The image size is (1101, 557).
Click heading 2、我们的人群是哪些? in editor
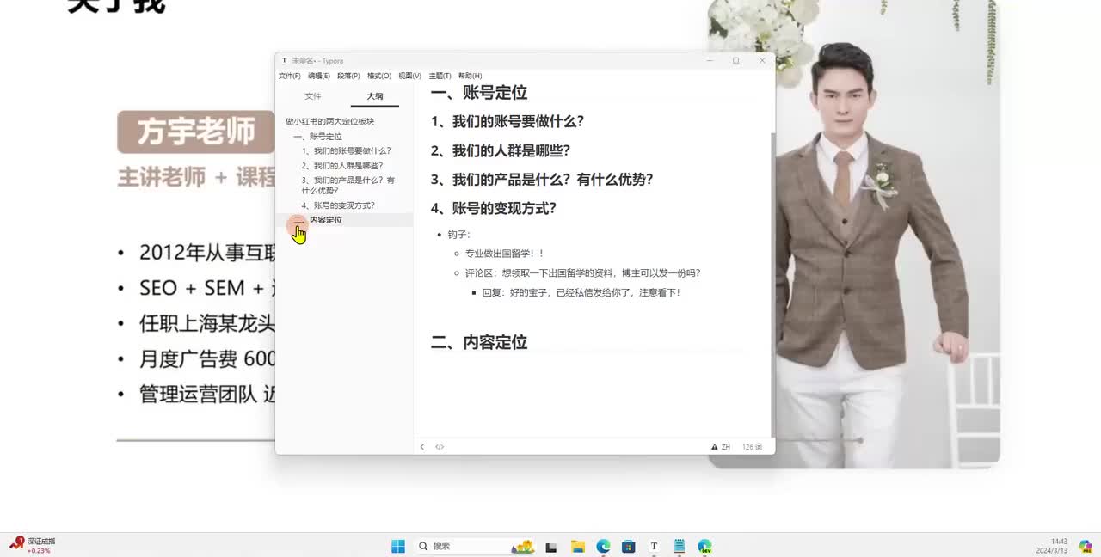point(501,151)
